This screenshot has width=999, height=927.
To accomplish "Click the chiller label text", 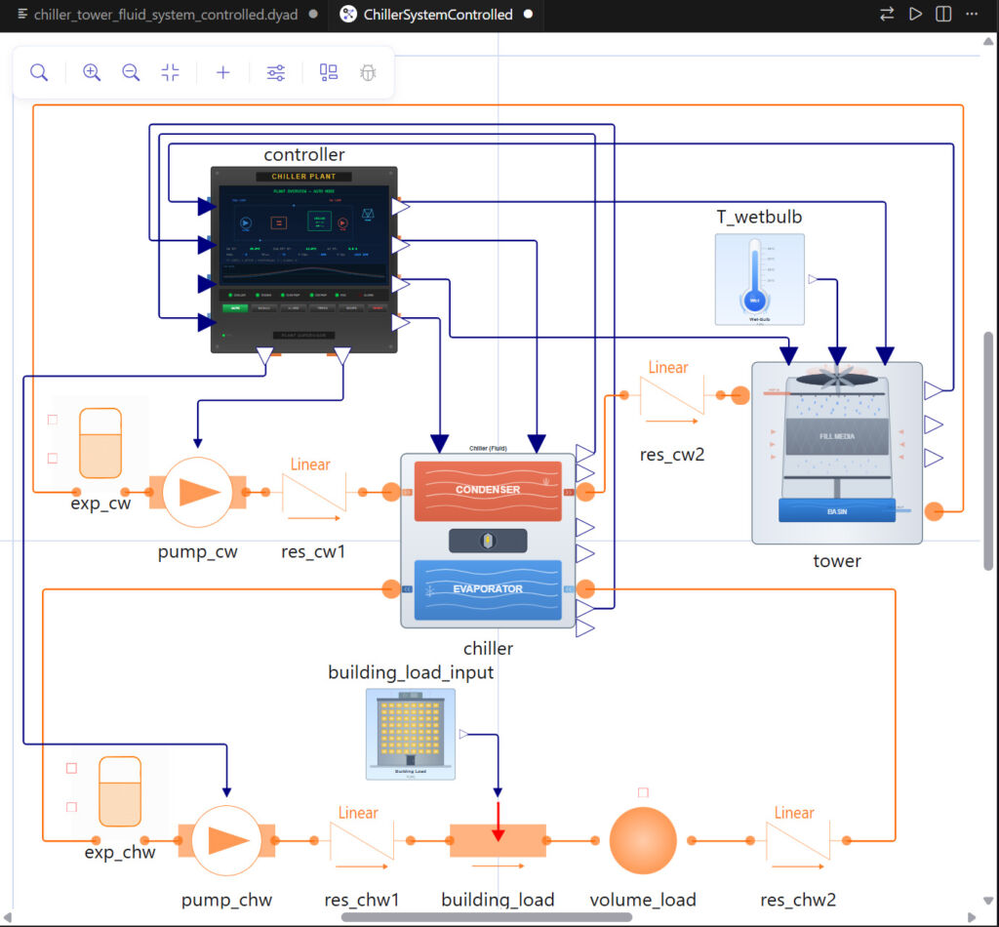I will (x=488, y=648).
